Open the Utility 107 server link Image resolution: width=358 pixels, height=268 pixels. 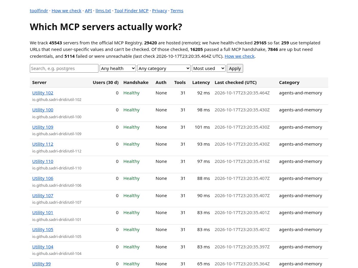pyautogui.click(x=43, y=196)
